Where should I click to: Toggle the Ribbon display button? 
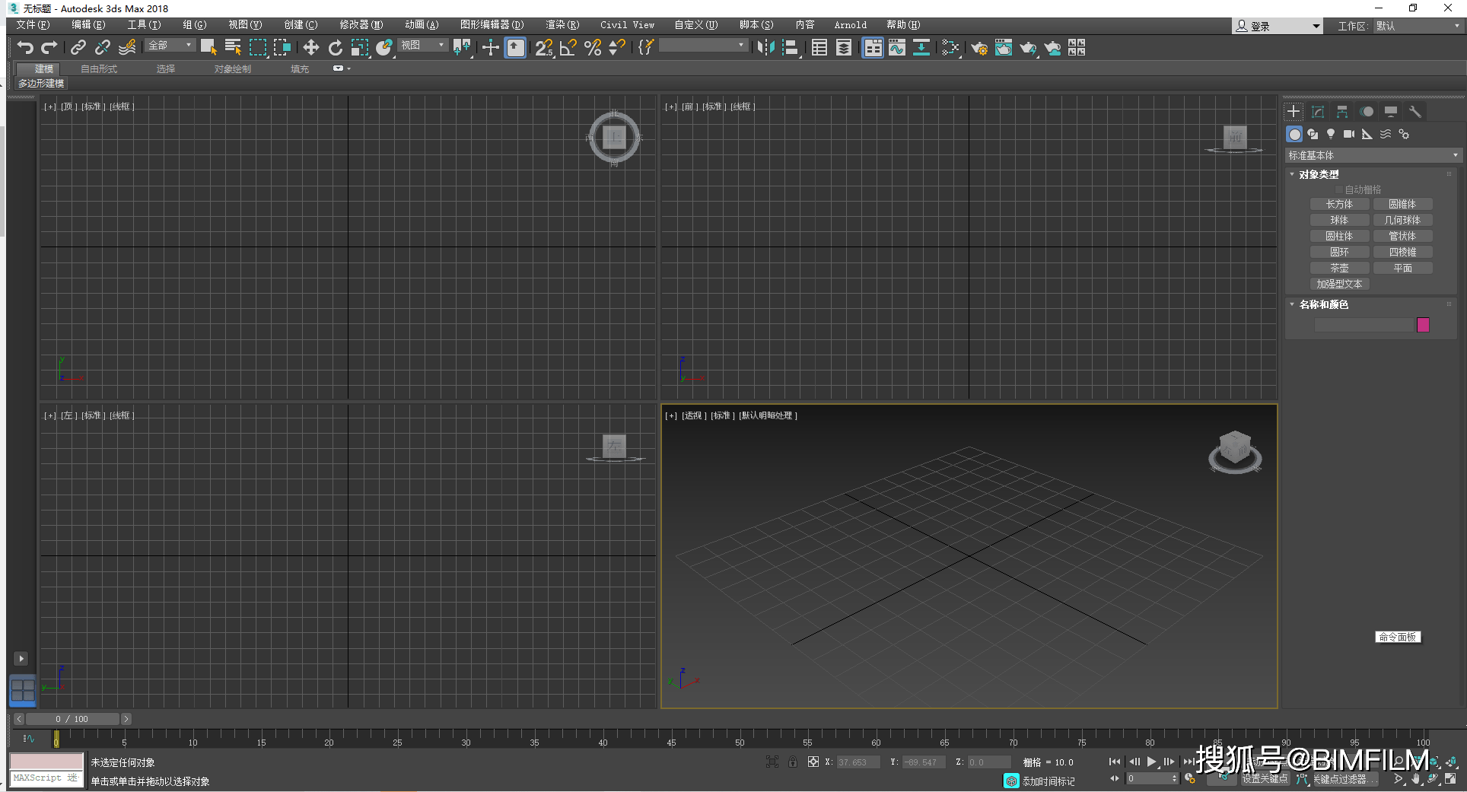873,48
